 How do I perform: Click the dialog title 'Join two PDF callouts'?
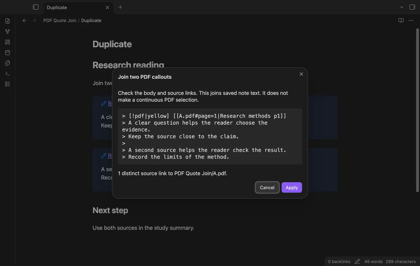pyautogui.click(x=145, y=77)
